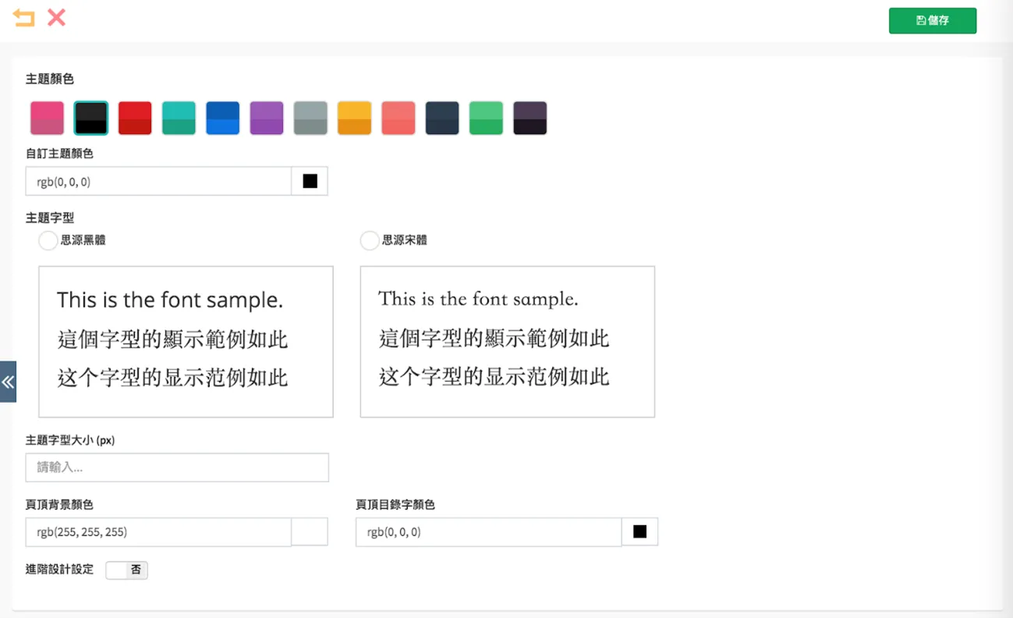Expand the sidebar with double chevron

click(8, 382)
